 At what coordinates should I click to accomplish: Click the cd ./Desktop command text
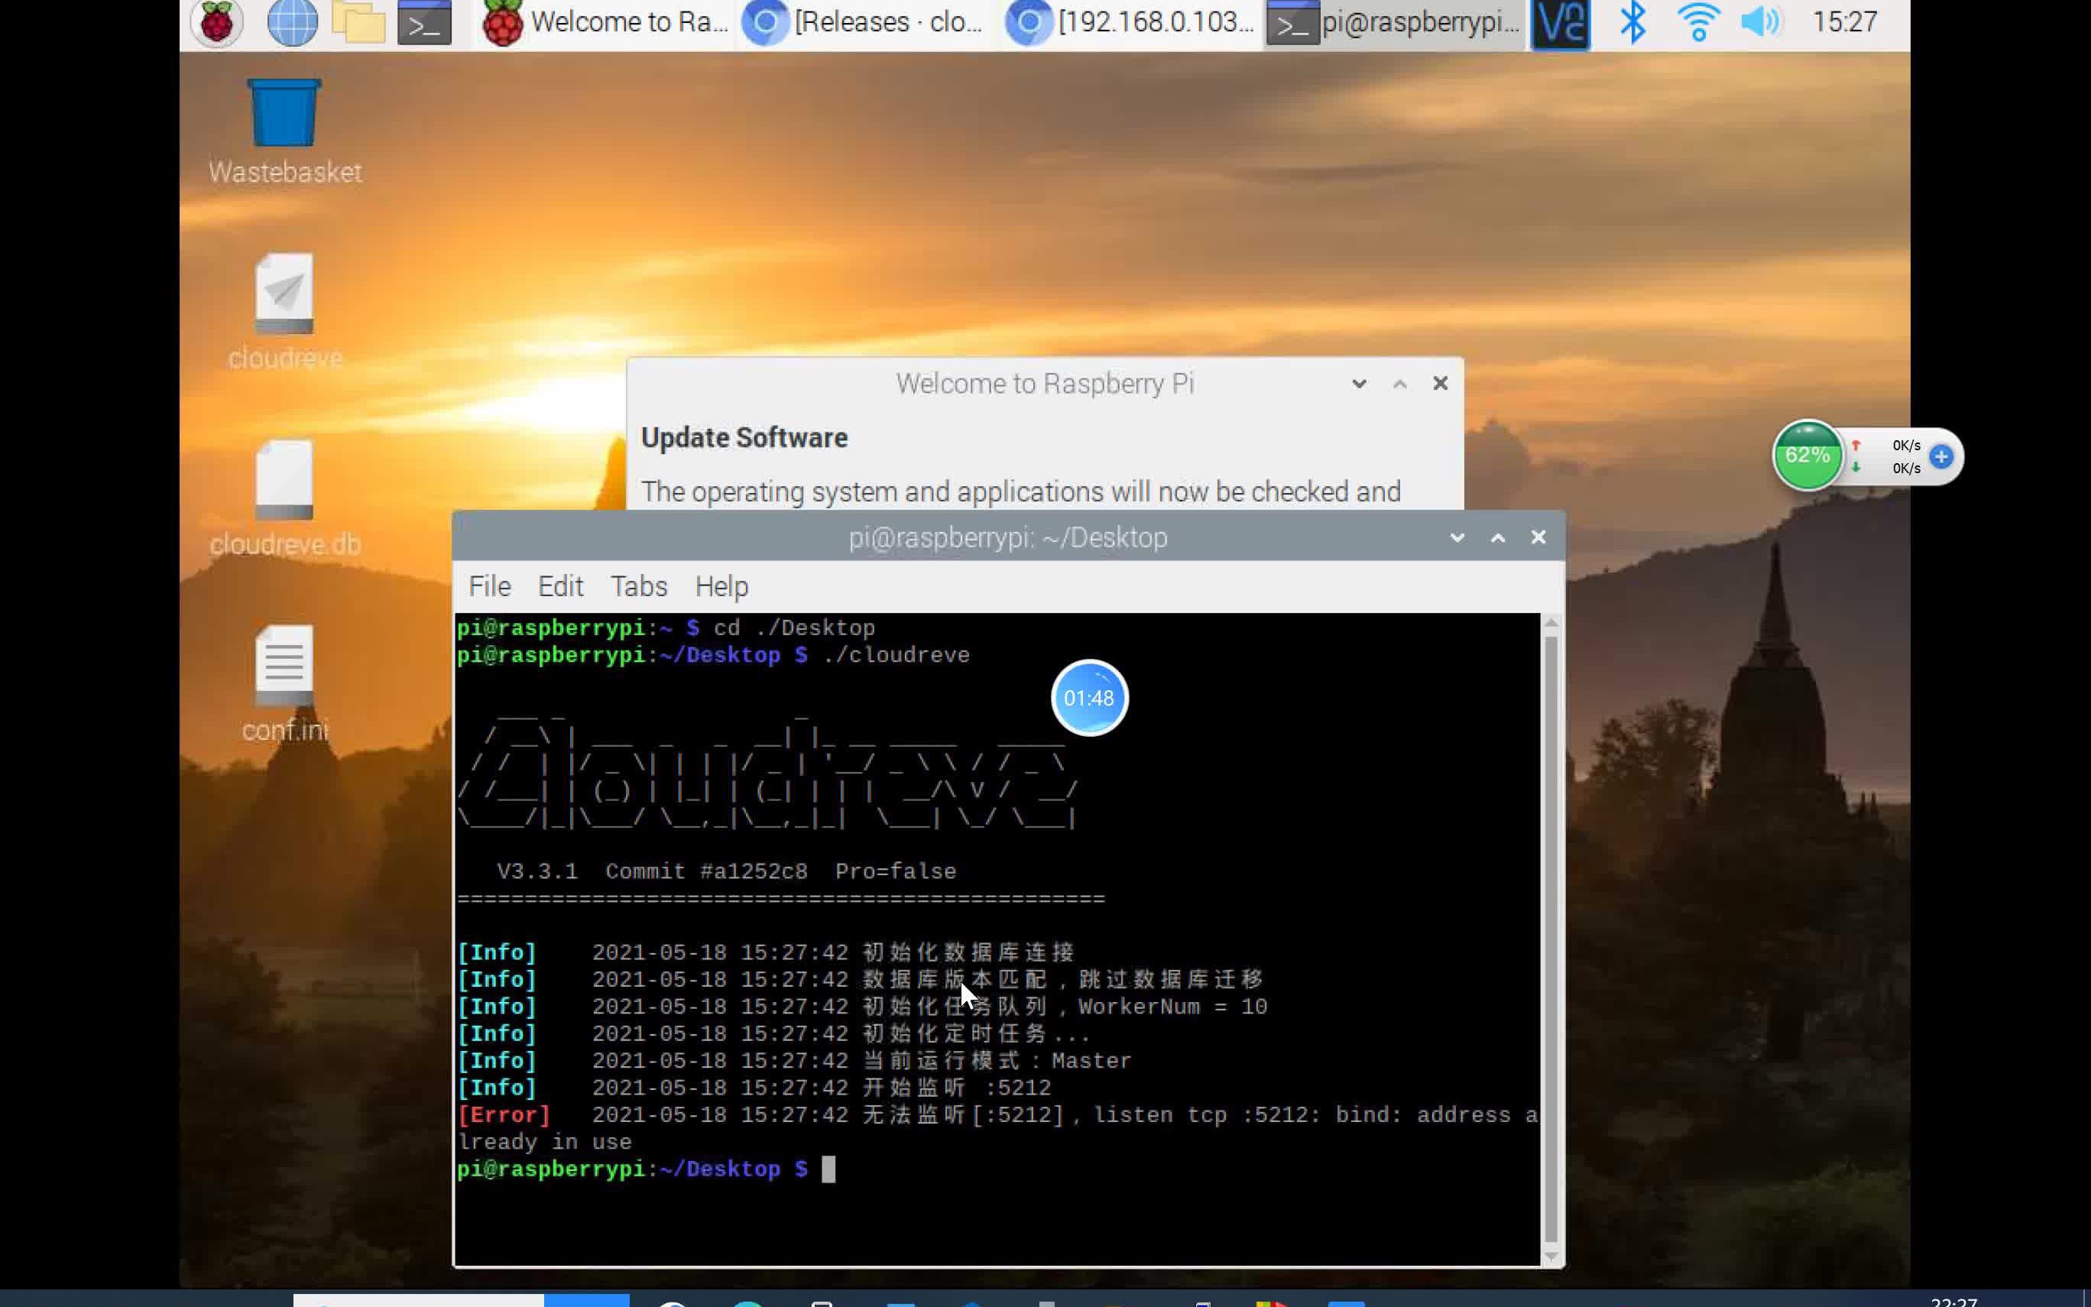(795, 628)
